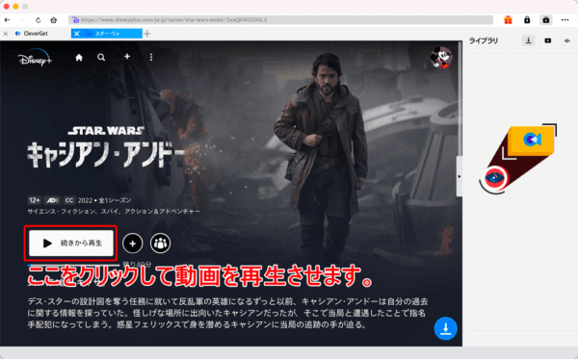
Task: Add series to watchlist with round plus button
Action: [133, 243]
